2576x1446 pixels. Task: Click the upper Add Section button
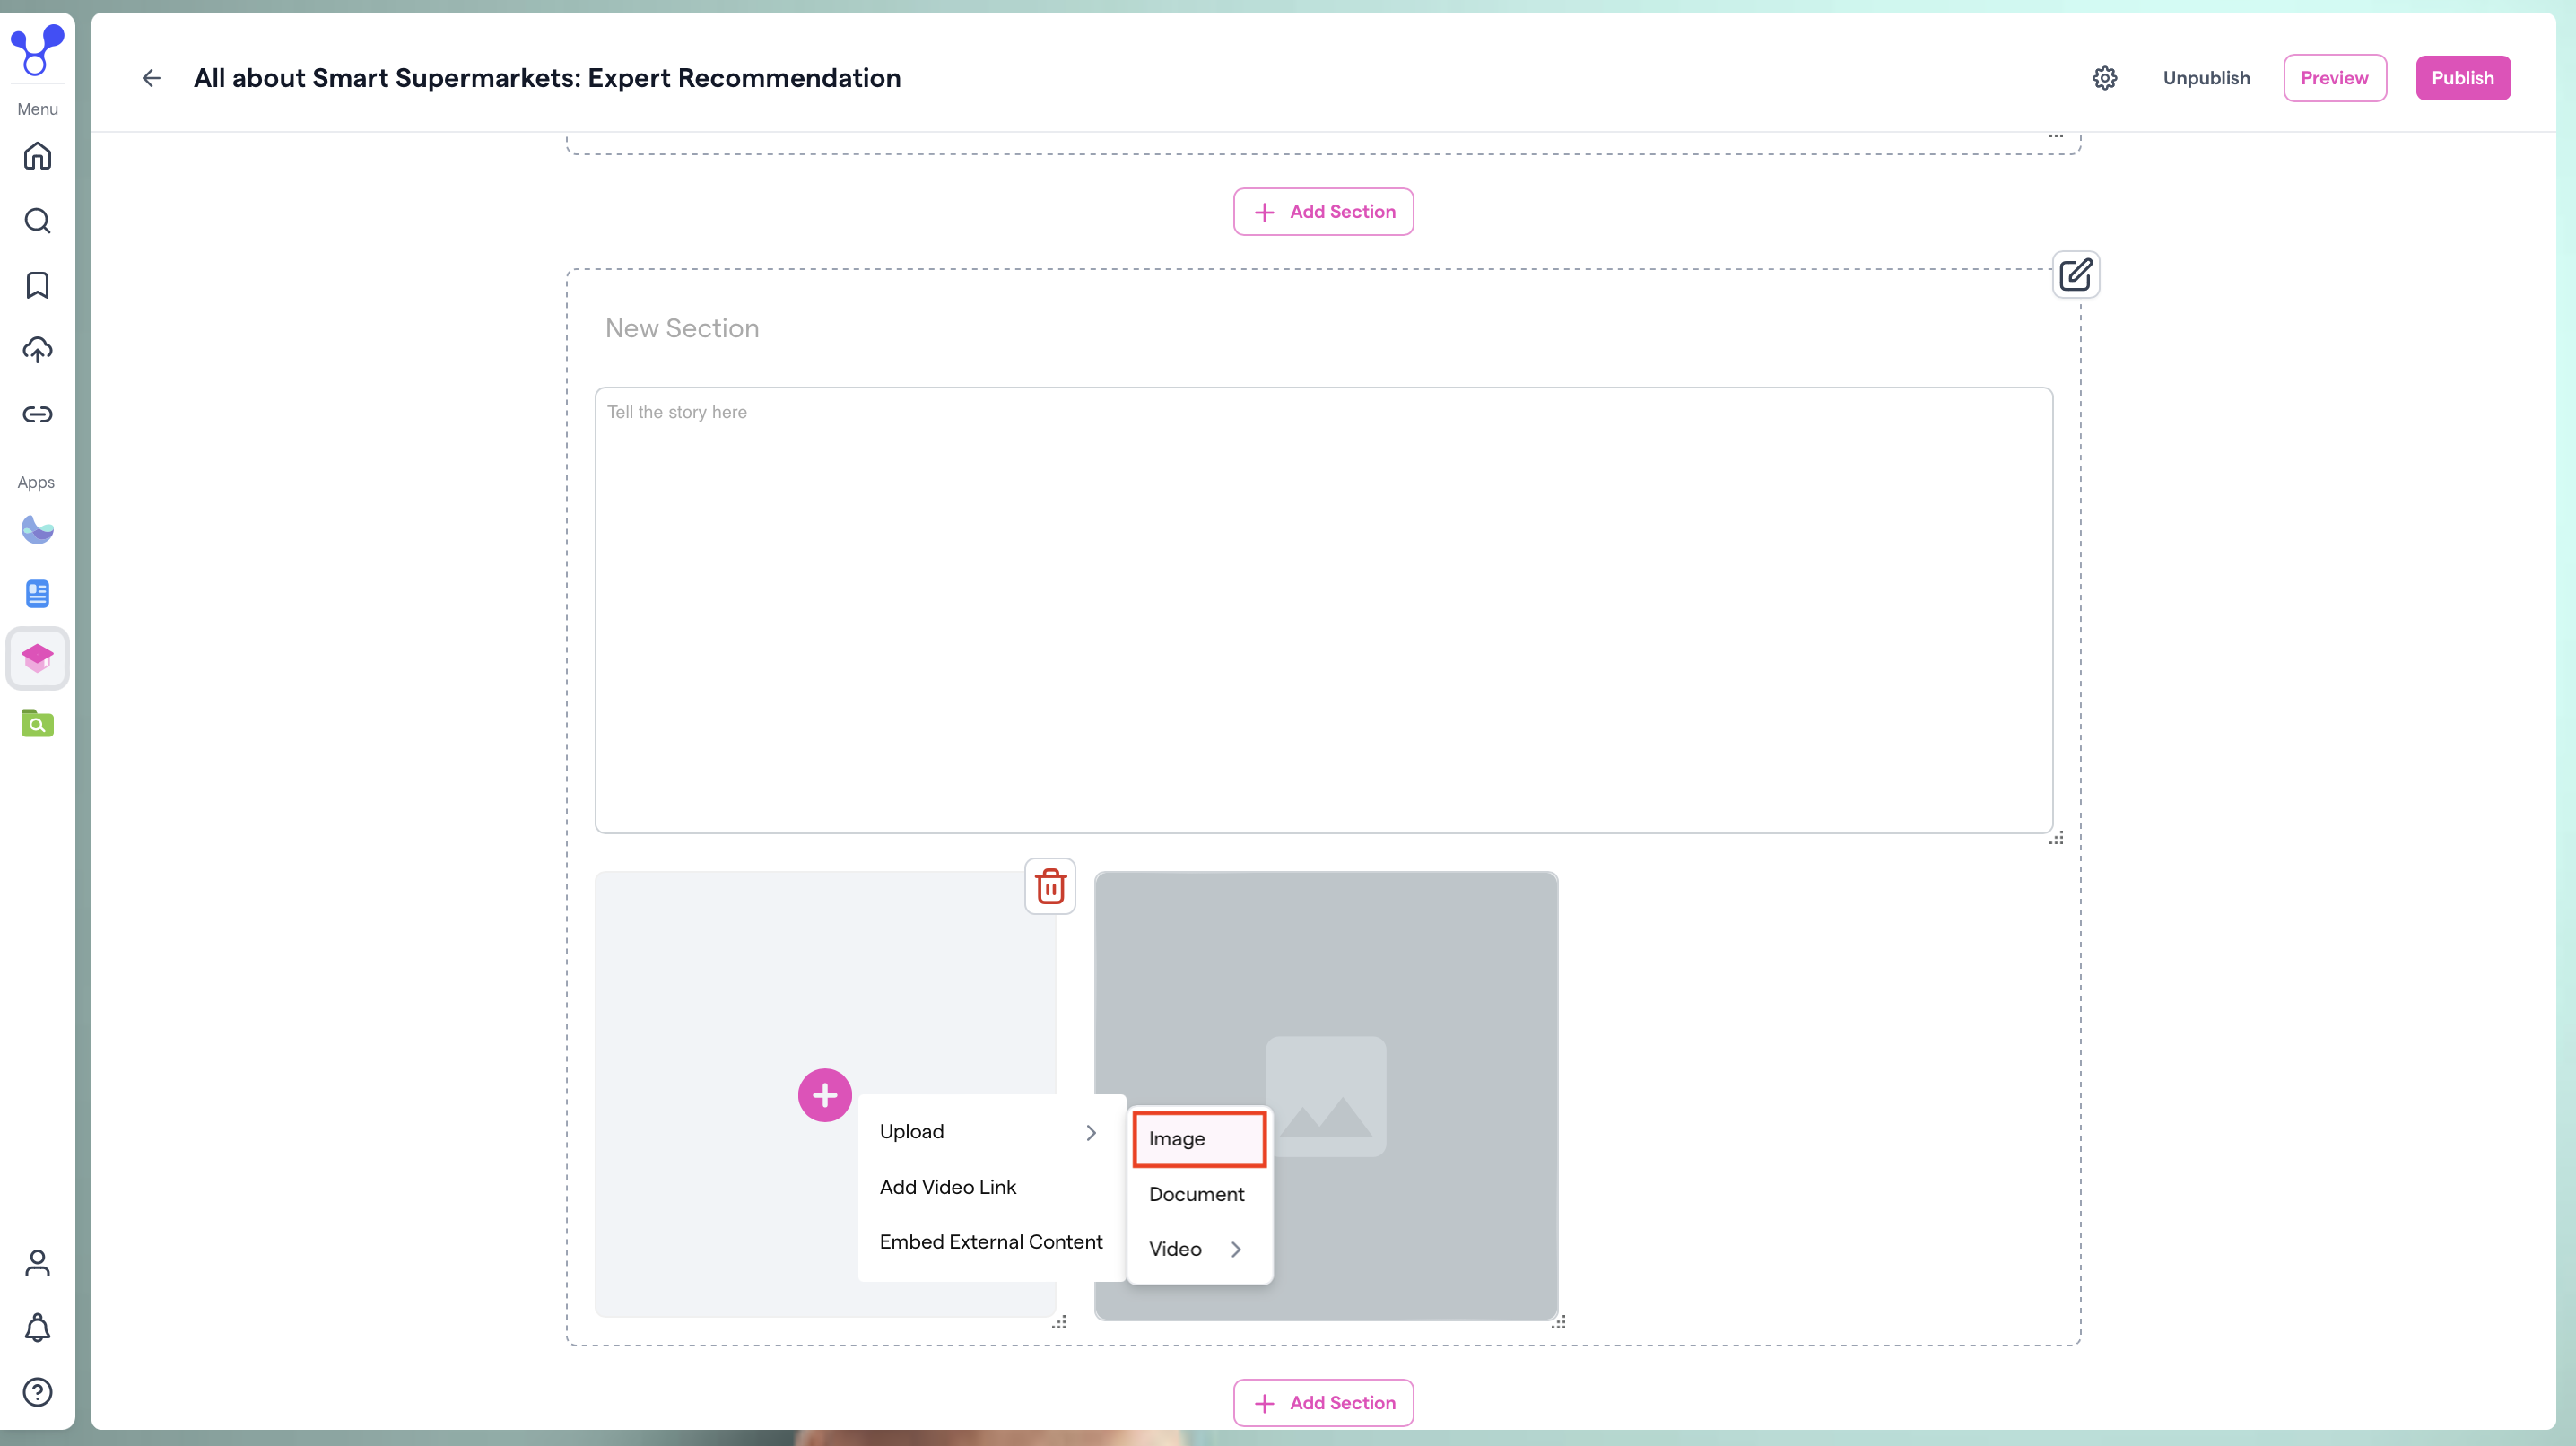point(1323,212)
